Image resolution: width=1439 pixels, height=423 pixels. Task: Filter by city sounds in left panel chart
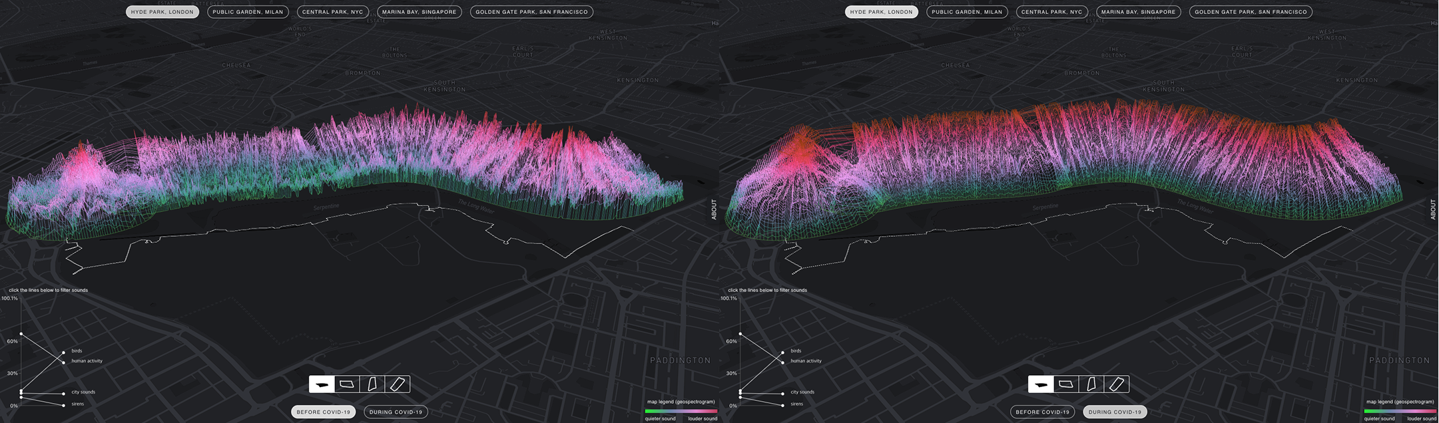click(x=83, y=392)
